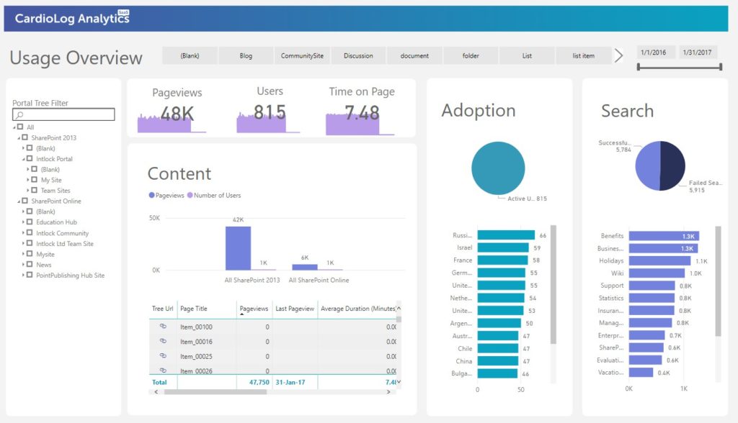
Task: Collapse the SharePoint Online node arrow
Action: pyautogui.click(x=19, y=201)
